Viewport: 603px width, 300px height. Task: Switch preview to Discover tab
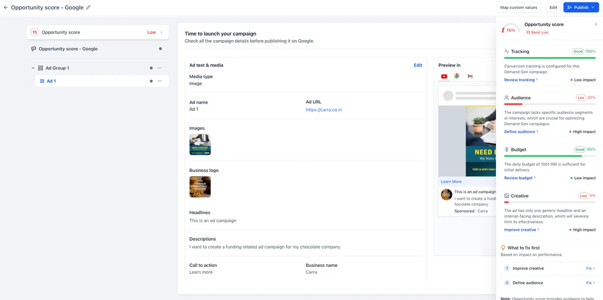457,76
